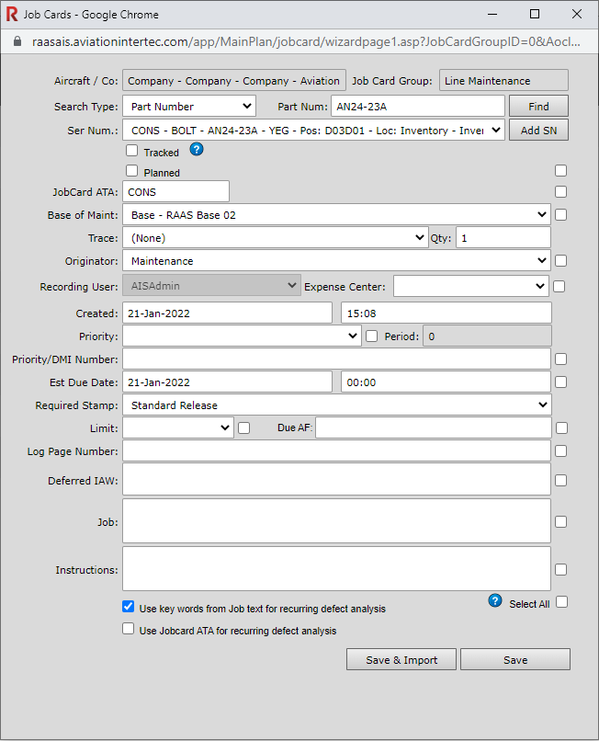Enable the Tracked checkbox
This screenshot has width=599, height=741.
click(x=131, y=151)
